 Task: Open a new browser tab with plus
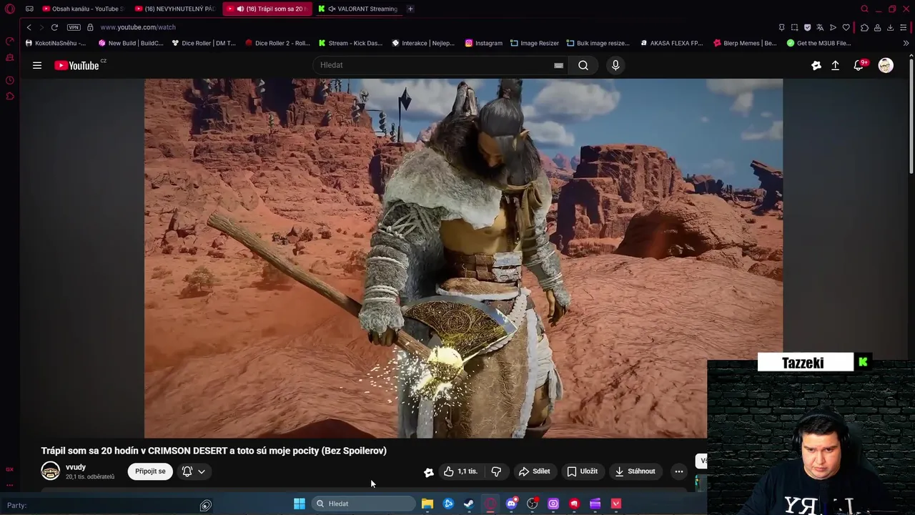coord(410,9)
